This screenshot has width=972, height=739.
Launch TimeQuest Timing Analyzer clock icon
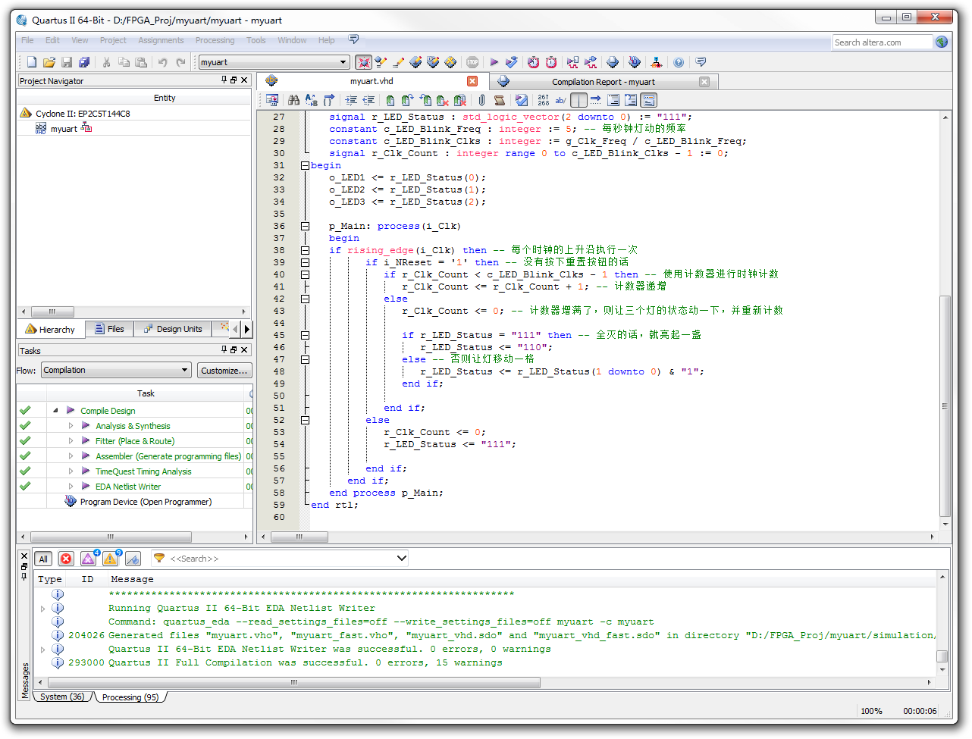(551, 62)
